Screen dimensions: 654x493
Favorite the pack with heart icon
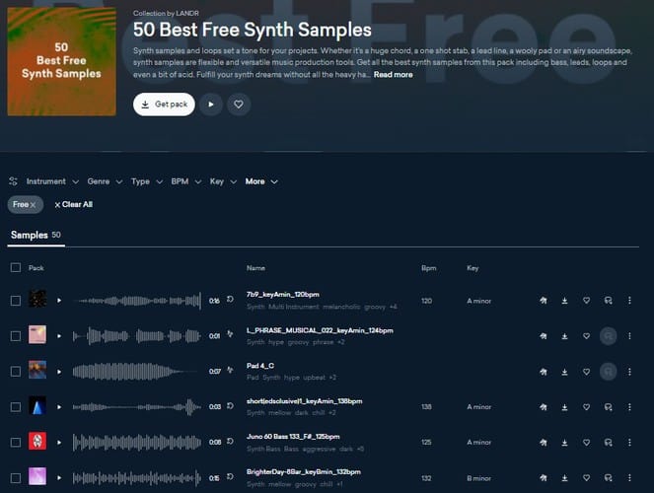[239, 105]
